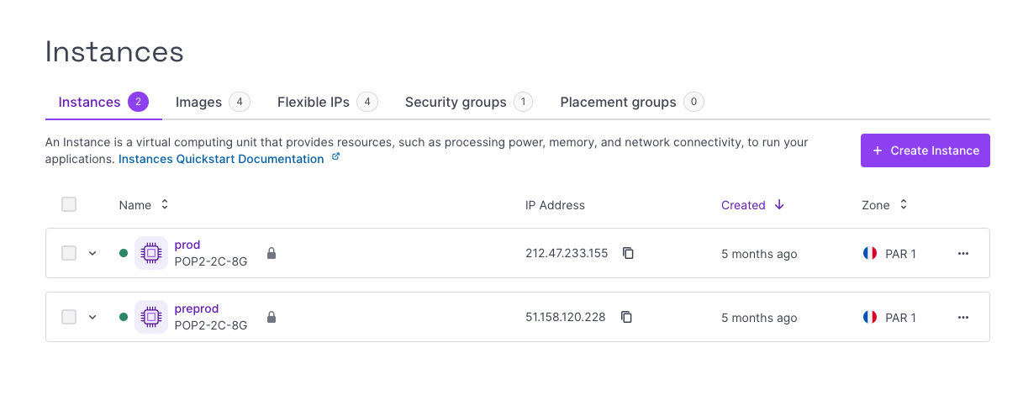Open the Instances Quickstart Documentation link
The image size is (1023, 406).
pyautogui.click(x=221, y=159)
